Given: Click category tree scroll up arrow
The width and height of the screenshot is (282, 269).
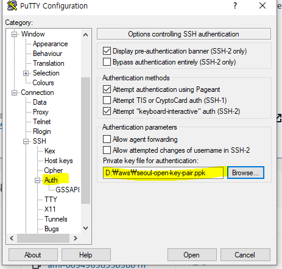Looking at the screenshot, I should [x=86, y=35].
